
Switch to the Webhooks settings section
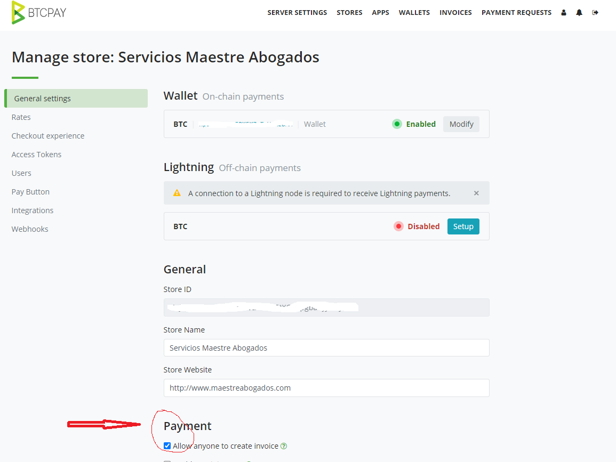[x=30, y=229]
